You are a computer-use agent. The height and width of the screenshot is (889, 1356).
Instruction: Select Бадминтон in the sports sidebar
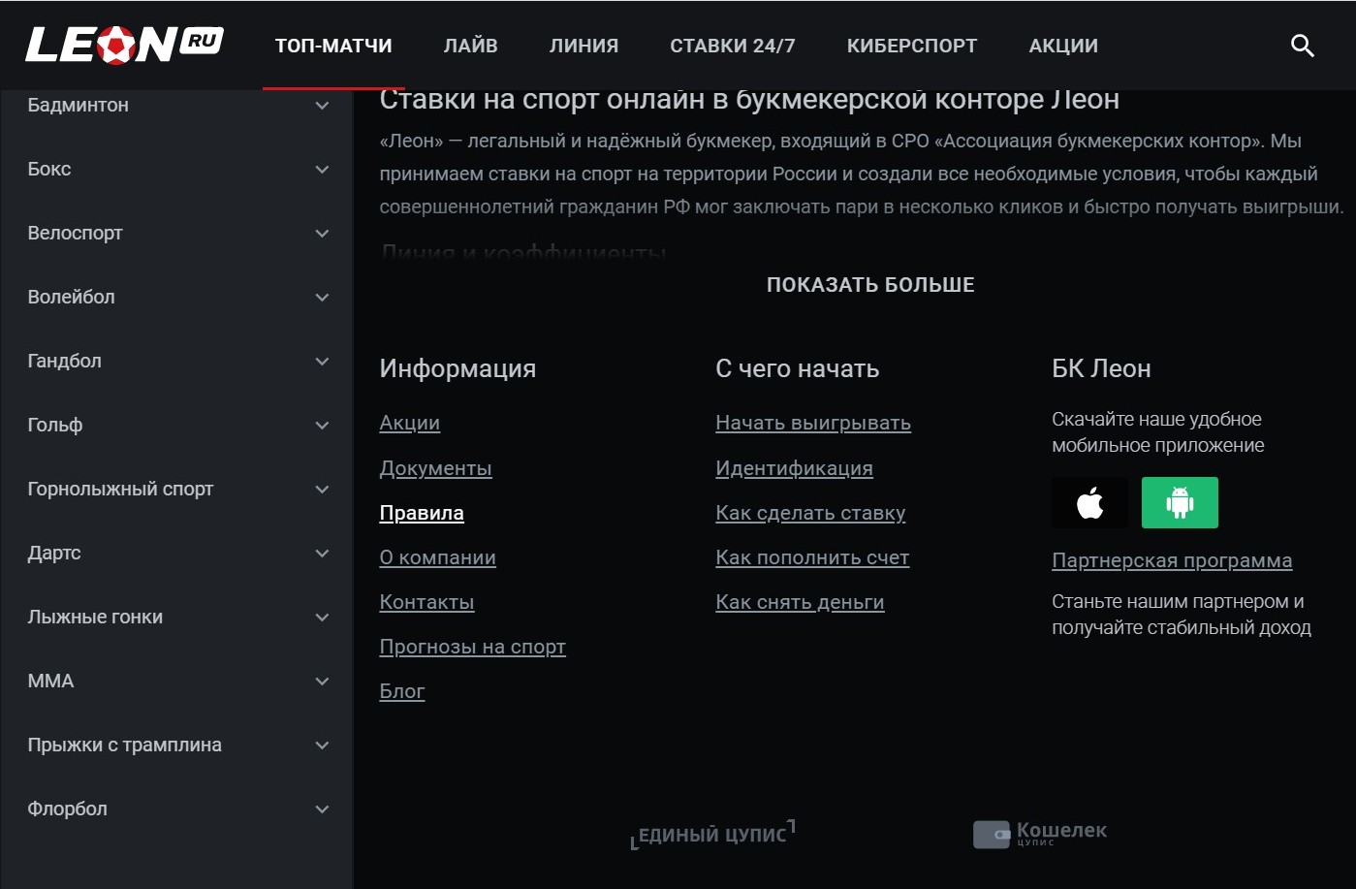point(79,105)
